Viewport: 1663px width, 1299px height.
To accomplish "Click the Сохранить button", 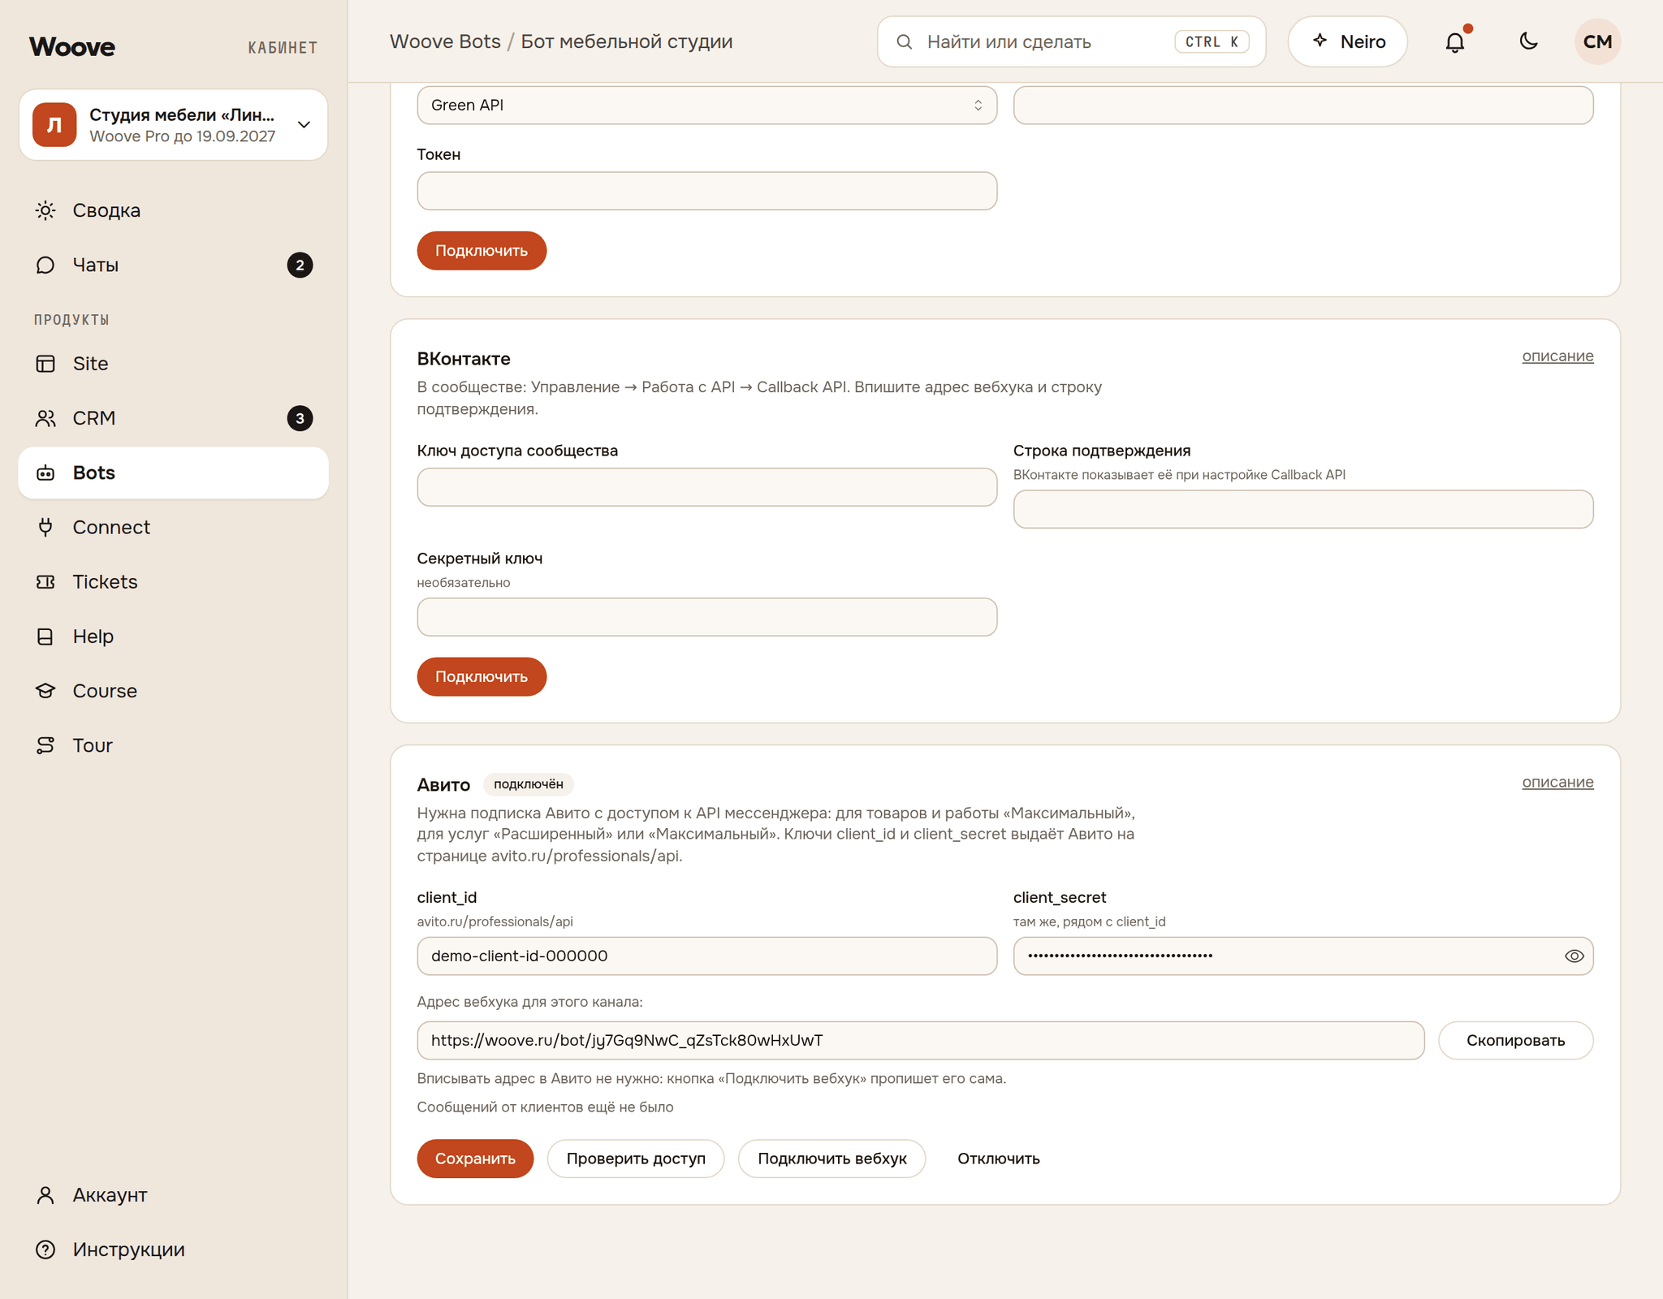I will [x=475, y=1159].
